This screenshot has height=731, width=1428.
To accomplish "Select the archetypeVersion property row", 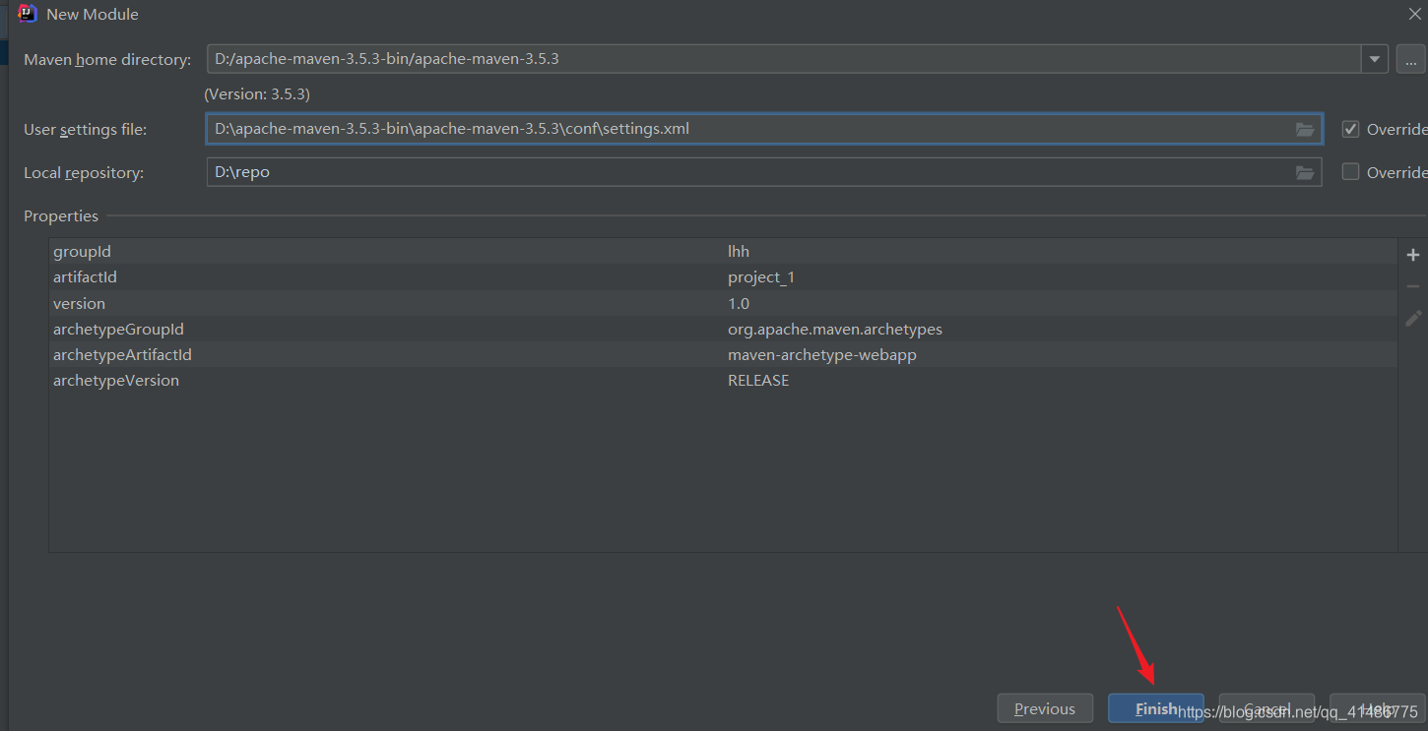I will [x=724, y=380].
